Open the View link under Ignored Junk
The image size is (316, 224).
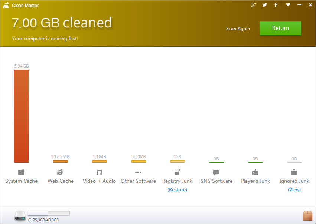[x=294, y=190]
